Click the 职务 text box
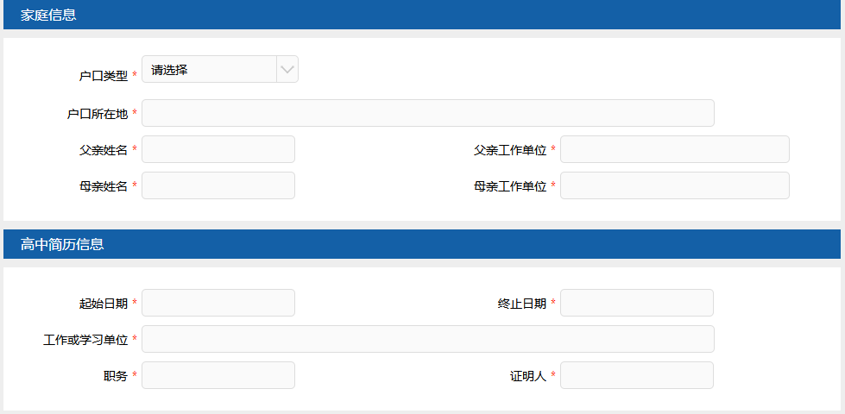845x414 pixels. click(218, 374)
